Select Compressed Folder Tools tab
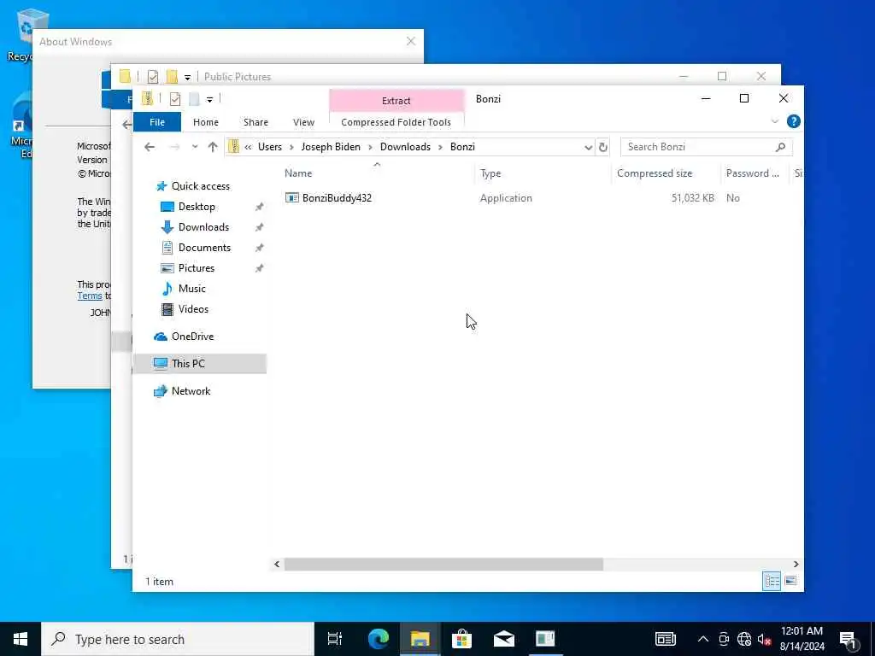Screen dimensions: 875x656 click(x=396, y=122)
